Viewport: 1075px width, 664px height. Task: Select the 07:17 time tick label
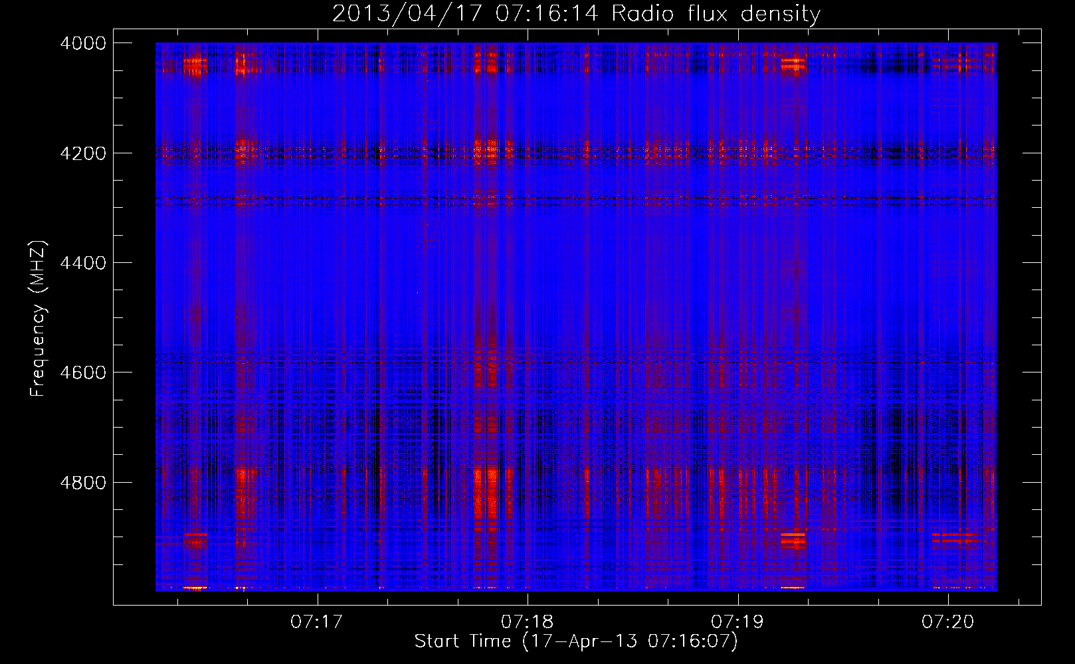pyautogui.click(x=317, y=622)
